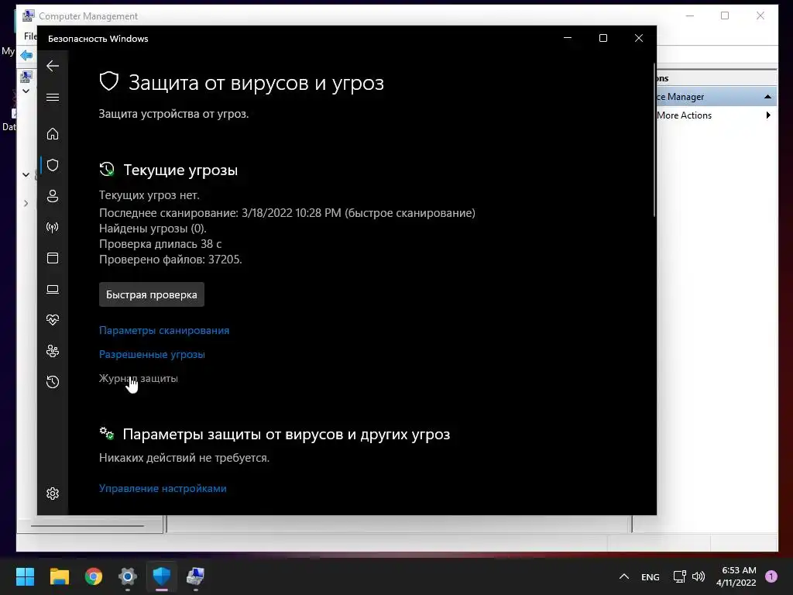Screen dimensions: 793x595
Task: Open Журнал защиты link
Action: (x=138, y=378)
